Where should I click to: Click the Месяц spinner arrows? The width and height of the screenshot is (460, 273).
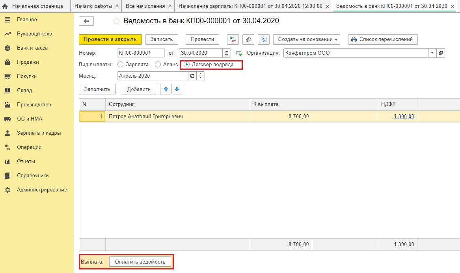(201, 76)
